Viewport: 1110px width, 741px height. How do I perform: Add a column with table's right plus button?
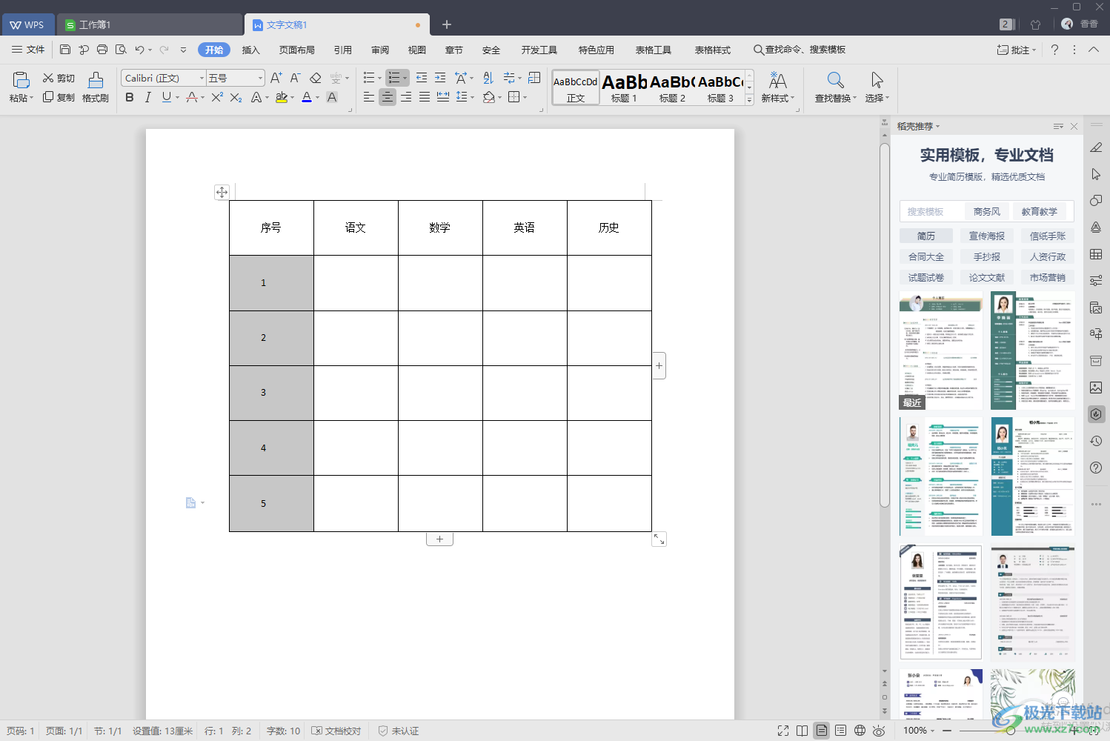pos(659,365)
